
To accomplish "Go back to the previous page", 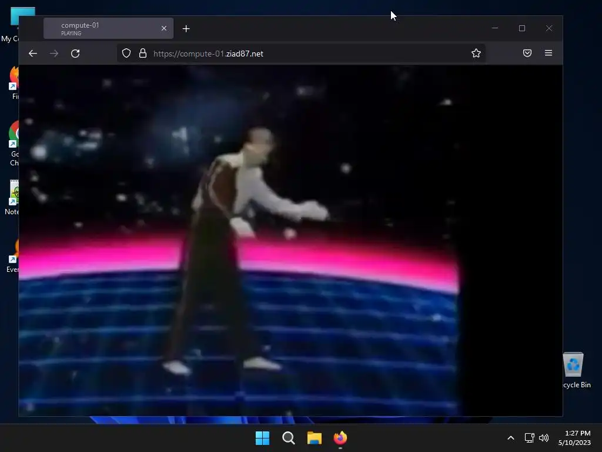I will [x=33, y=54].
